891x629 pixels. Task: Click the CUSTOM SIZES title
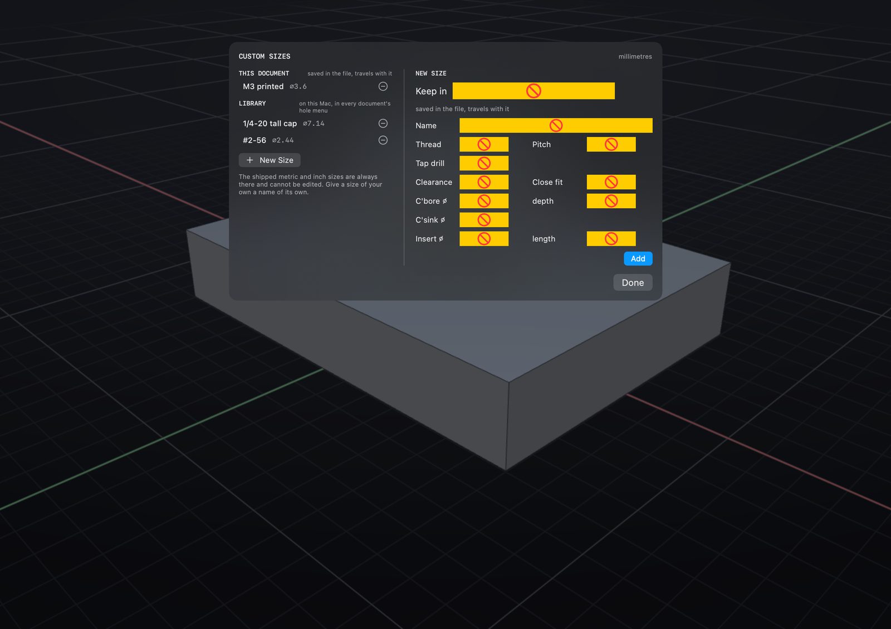coord(265,57)
